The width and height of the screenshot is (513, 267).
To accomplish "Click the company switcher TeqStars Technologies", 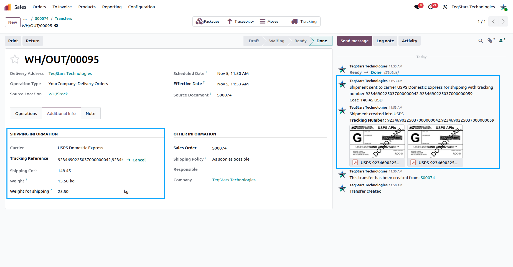I will click(473, 7).
